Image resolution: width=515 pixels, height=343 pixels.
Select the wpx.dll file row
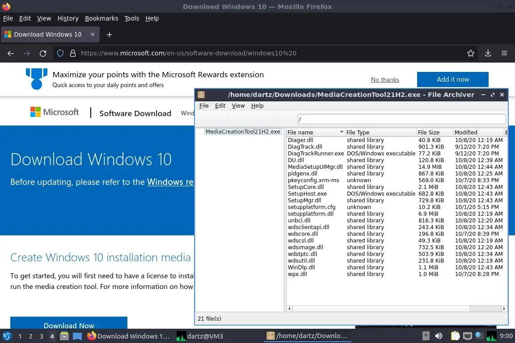coord(395,274)
